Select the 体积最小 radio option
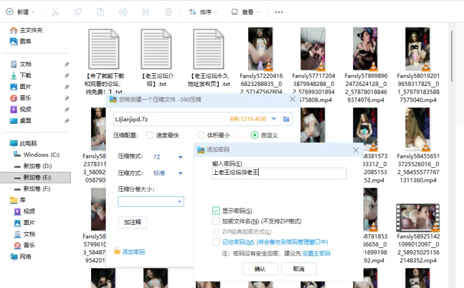This screenshot has height=288, width=464. (x=201, y=135)
